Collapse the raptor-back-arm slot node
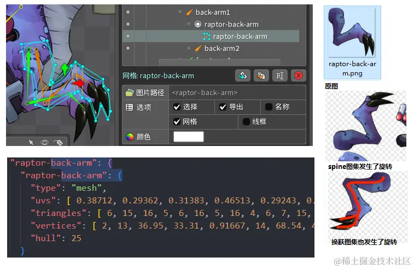Viewport: 414px width, 269px height. 189,24
